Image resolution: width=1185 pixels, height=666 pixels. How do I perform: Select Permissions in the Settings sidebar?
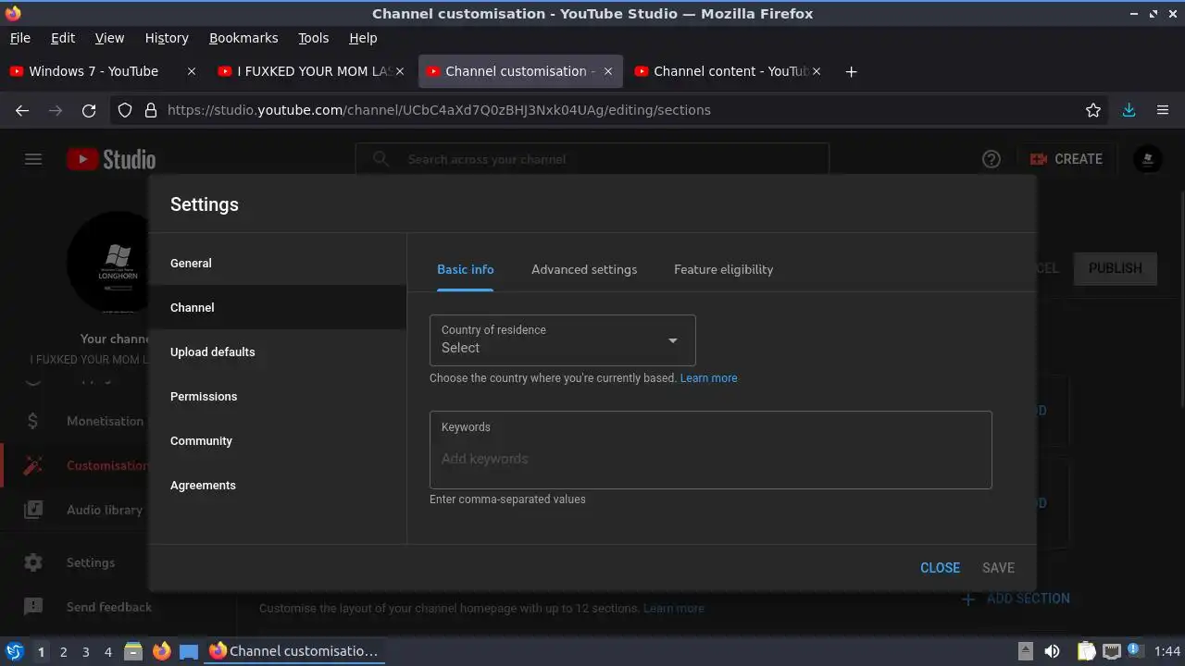278,396
